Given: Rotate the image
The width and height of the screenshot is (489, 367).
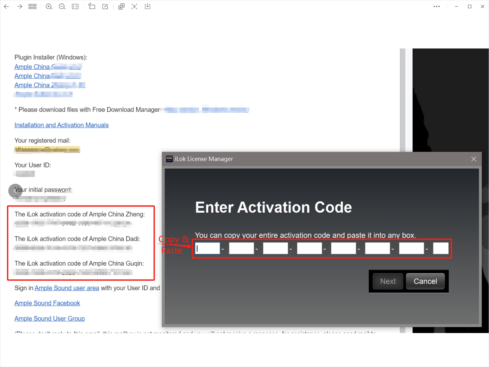Looking at the screenshot, I should (92, 7).
